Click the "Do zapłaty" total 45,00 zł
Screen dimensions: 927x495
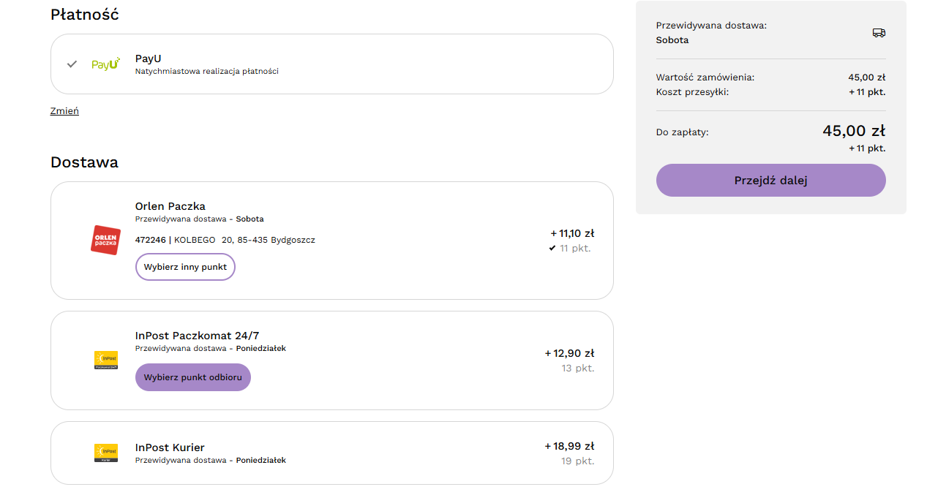coord(853,131)
